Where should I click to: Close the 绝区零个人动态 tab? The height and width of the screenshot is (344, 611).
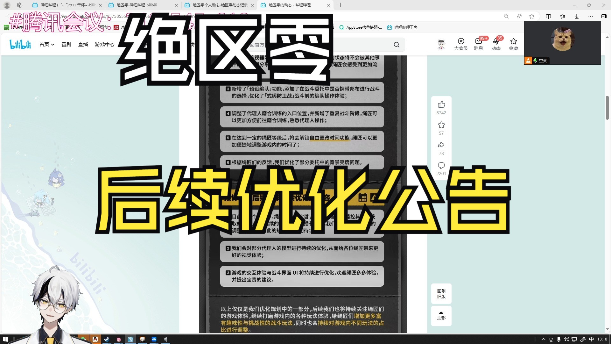pyautogui.click(x=252, y=5)
